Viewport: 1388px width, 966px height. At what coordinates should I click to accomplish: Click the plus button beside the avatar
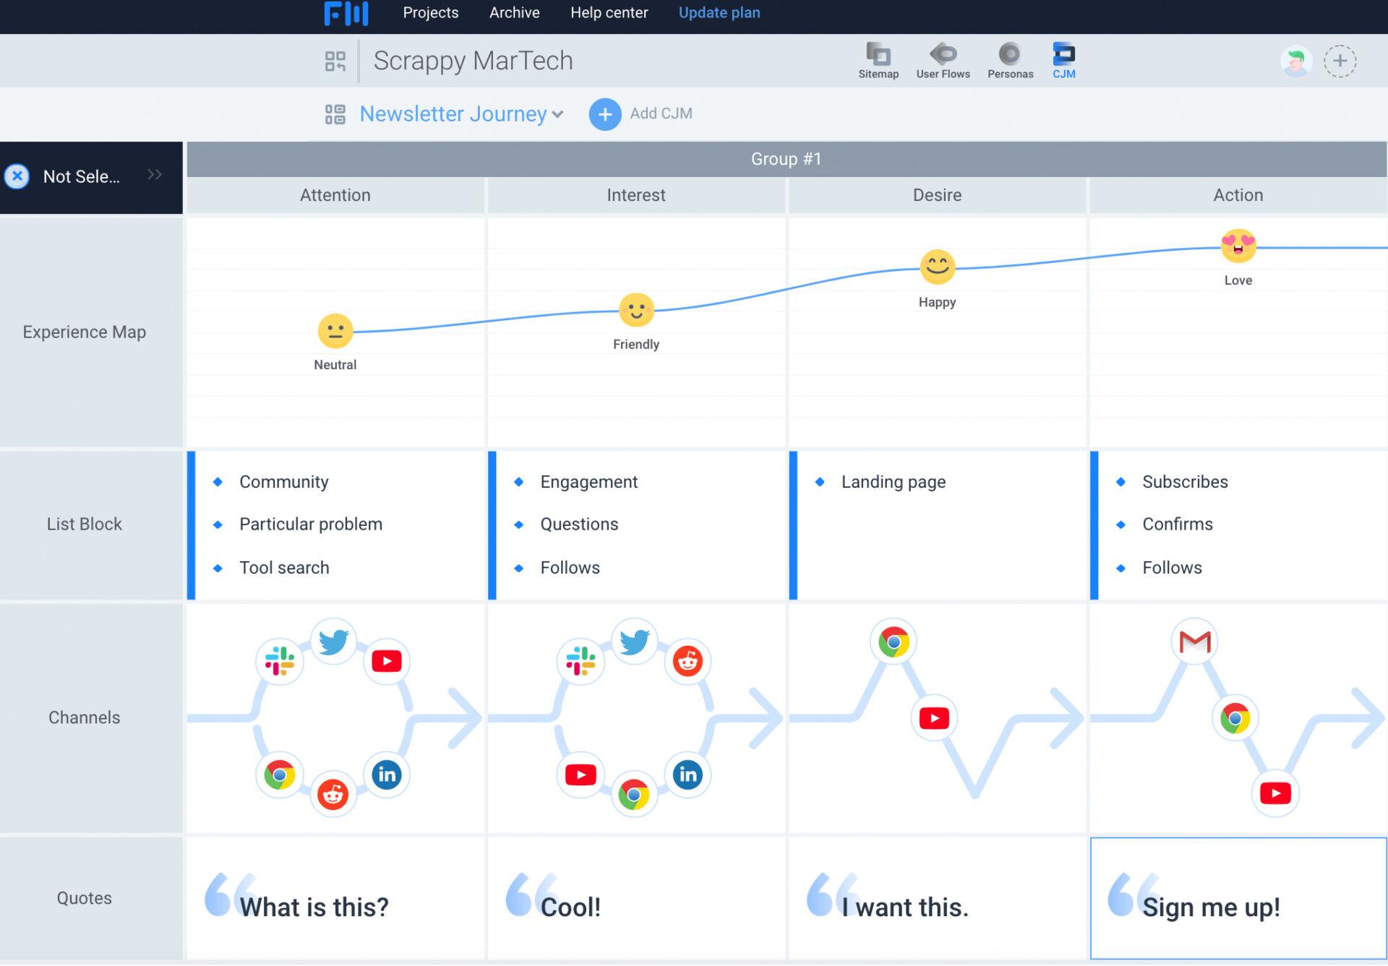[x=1341, y=61]
